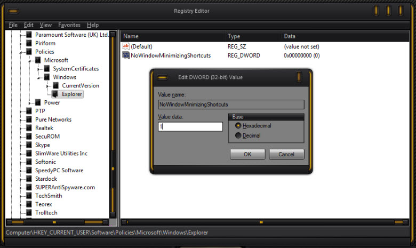Expand the Piriform tree node
The image size is (416, 248).
pos(21,44)
